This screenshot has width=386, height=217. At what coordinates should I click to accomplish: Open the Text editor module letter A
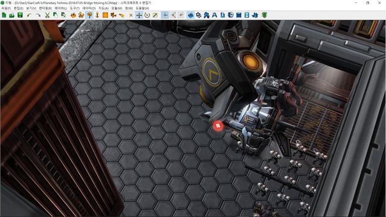coord(215,15)
